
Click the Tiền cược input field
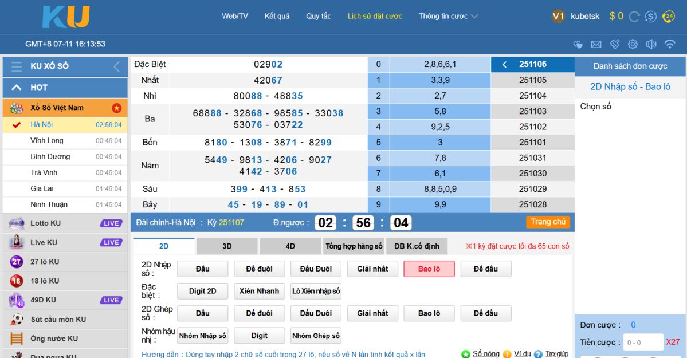coord(642,343)
